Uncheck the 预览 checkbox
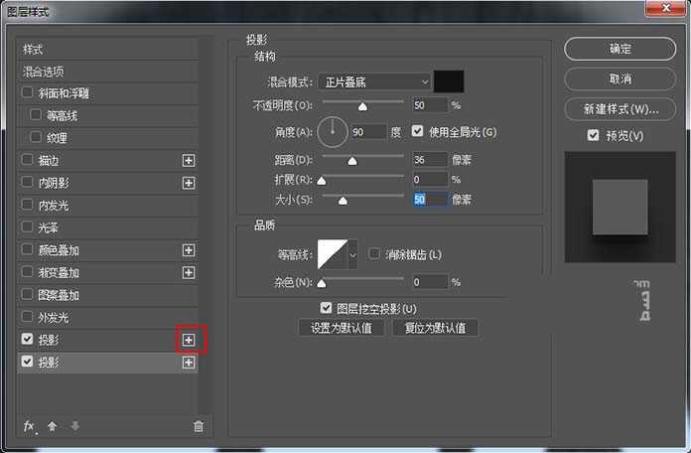This screenshot has width=691, height=453. pos(593,135)
